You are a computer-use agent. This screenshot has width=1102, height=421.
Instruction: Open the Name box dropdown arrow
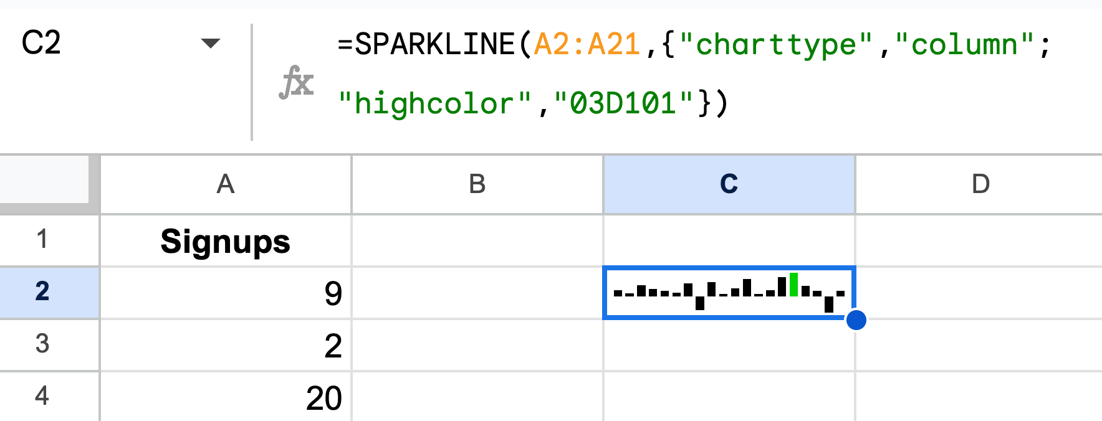(211, 44)
